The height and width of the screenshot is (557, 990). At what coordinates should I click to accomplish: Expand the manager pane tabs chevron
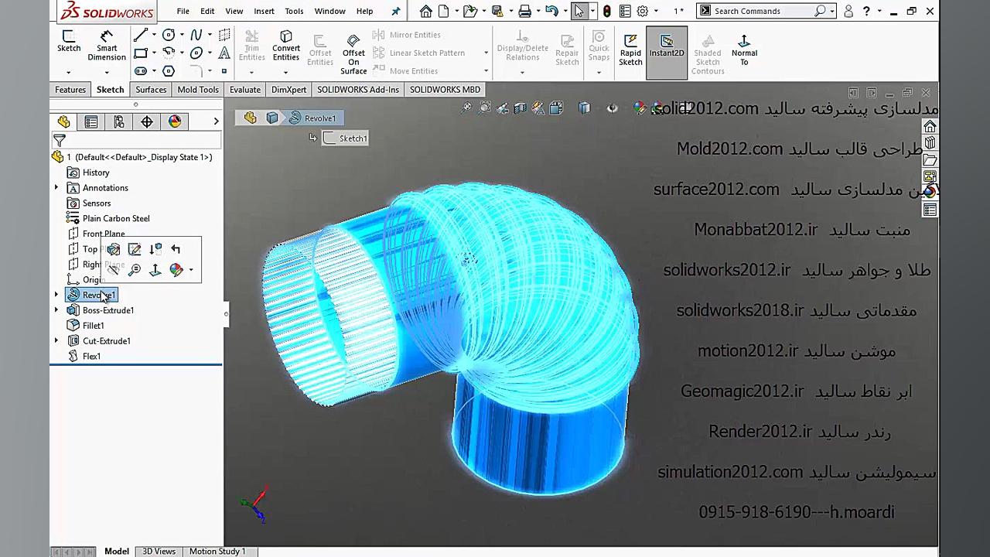click(x=216, y=121)
